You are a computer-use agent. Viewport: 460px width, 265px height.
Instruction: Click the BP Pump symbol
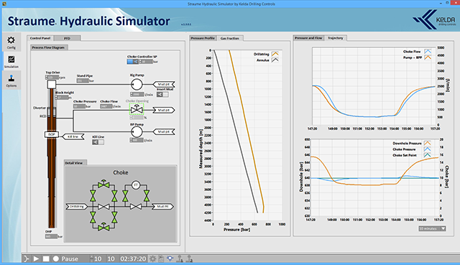click(x=137, y=132)
